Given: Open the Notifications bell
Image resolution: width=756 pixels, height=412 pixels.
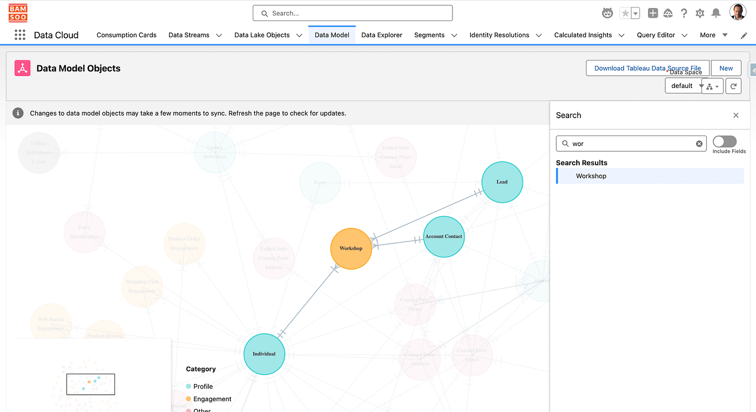Looking at the screenshot, I should (x=716, y=13).
